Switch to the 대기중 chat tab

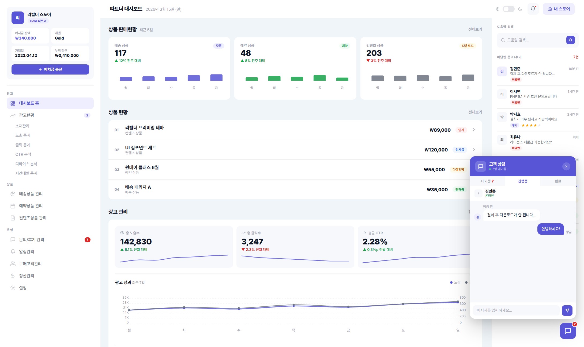pyautogui.click(x=487, y=181)
